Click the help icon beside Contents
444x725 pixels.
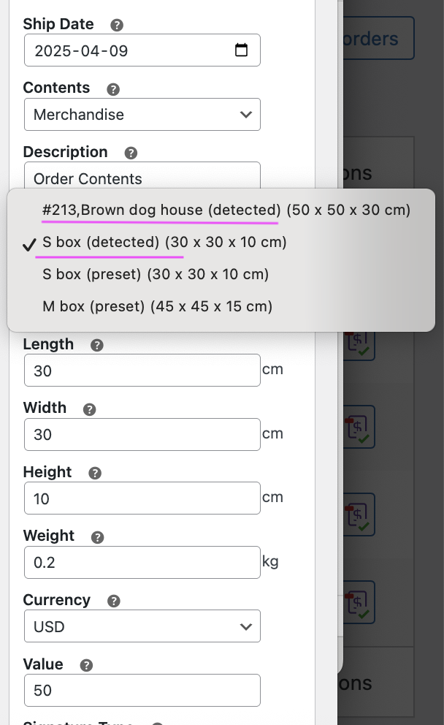tap(113, 89)
